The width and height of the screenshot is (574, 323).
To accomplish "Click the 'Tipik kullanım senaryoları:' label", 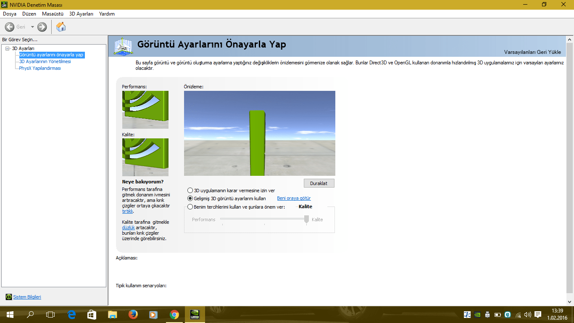I will [141, 286].
